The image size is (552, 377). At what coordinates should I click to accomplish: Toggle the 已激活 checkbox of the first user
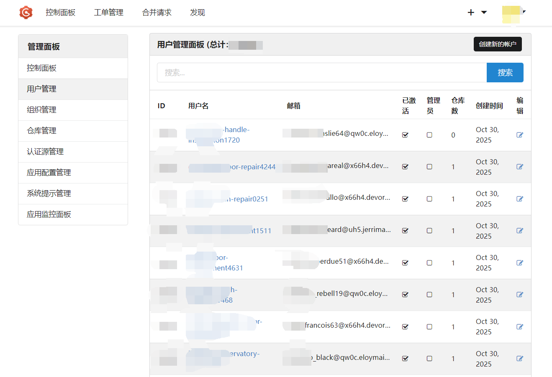405,135
